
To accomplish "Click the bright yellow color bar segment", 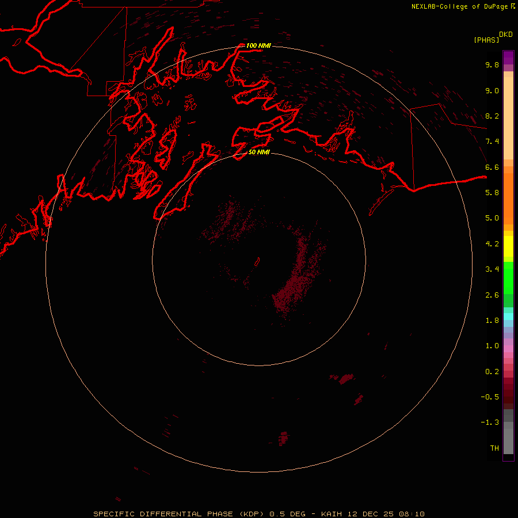I will pyautogui.click(x=508, y=246).
